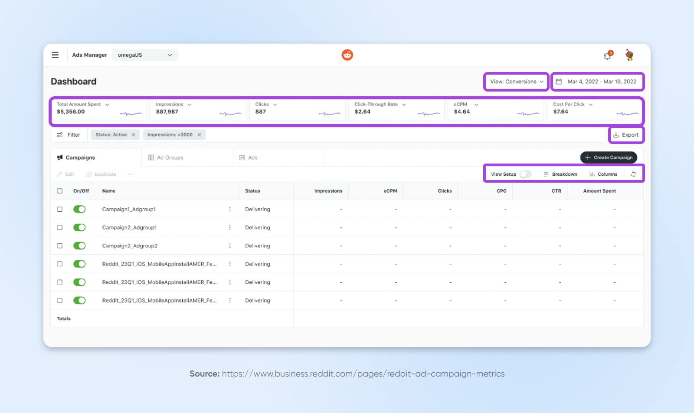Open the omegaUS account dropdown
Viewport: 694px width, 413px height.
pos(145,55)
